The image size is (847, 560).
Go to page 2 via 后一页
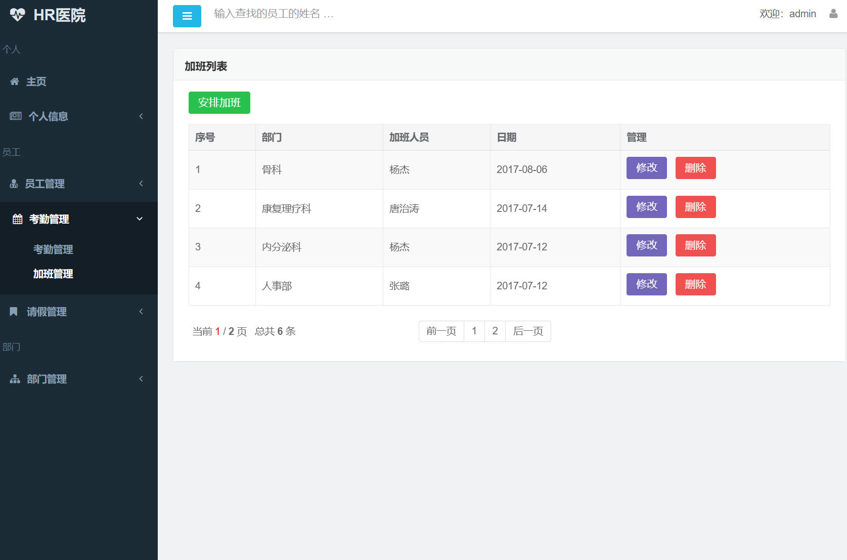(x=527, y=331)
